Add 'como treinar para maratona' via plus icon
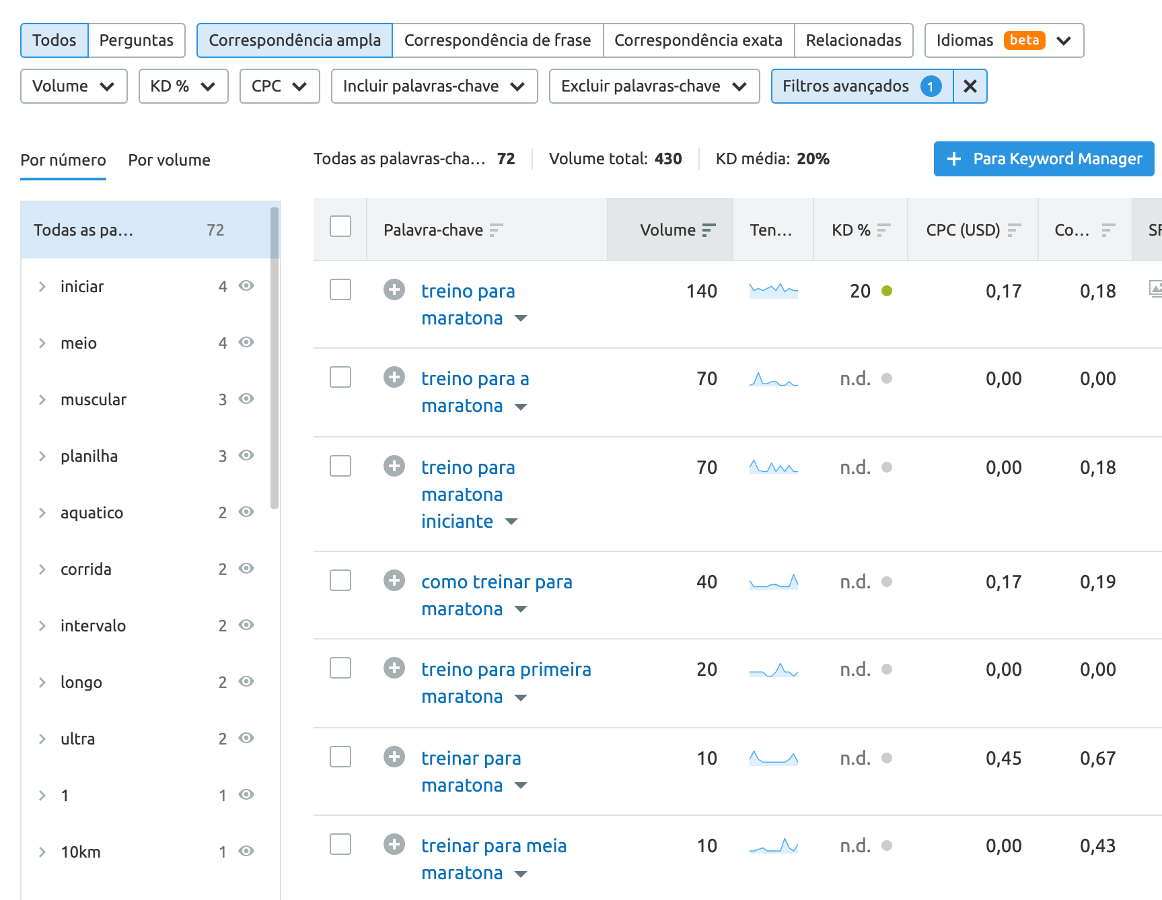 [394, 580]
